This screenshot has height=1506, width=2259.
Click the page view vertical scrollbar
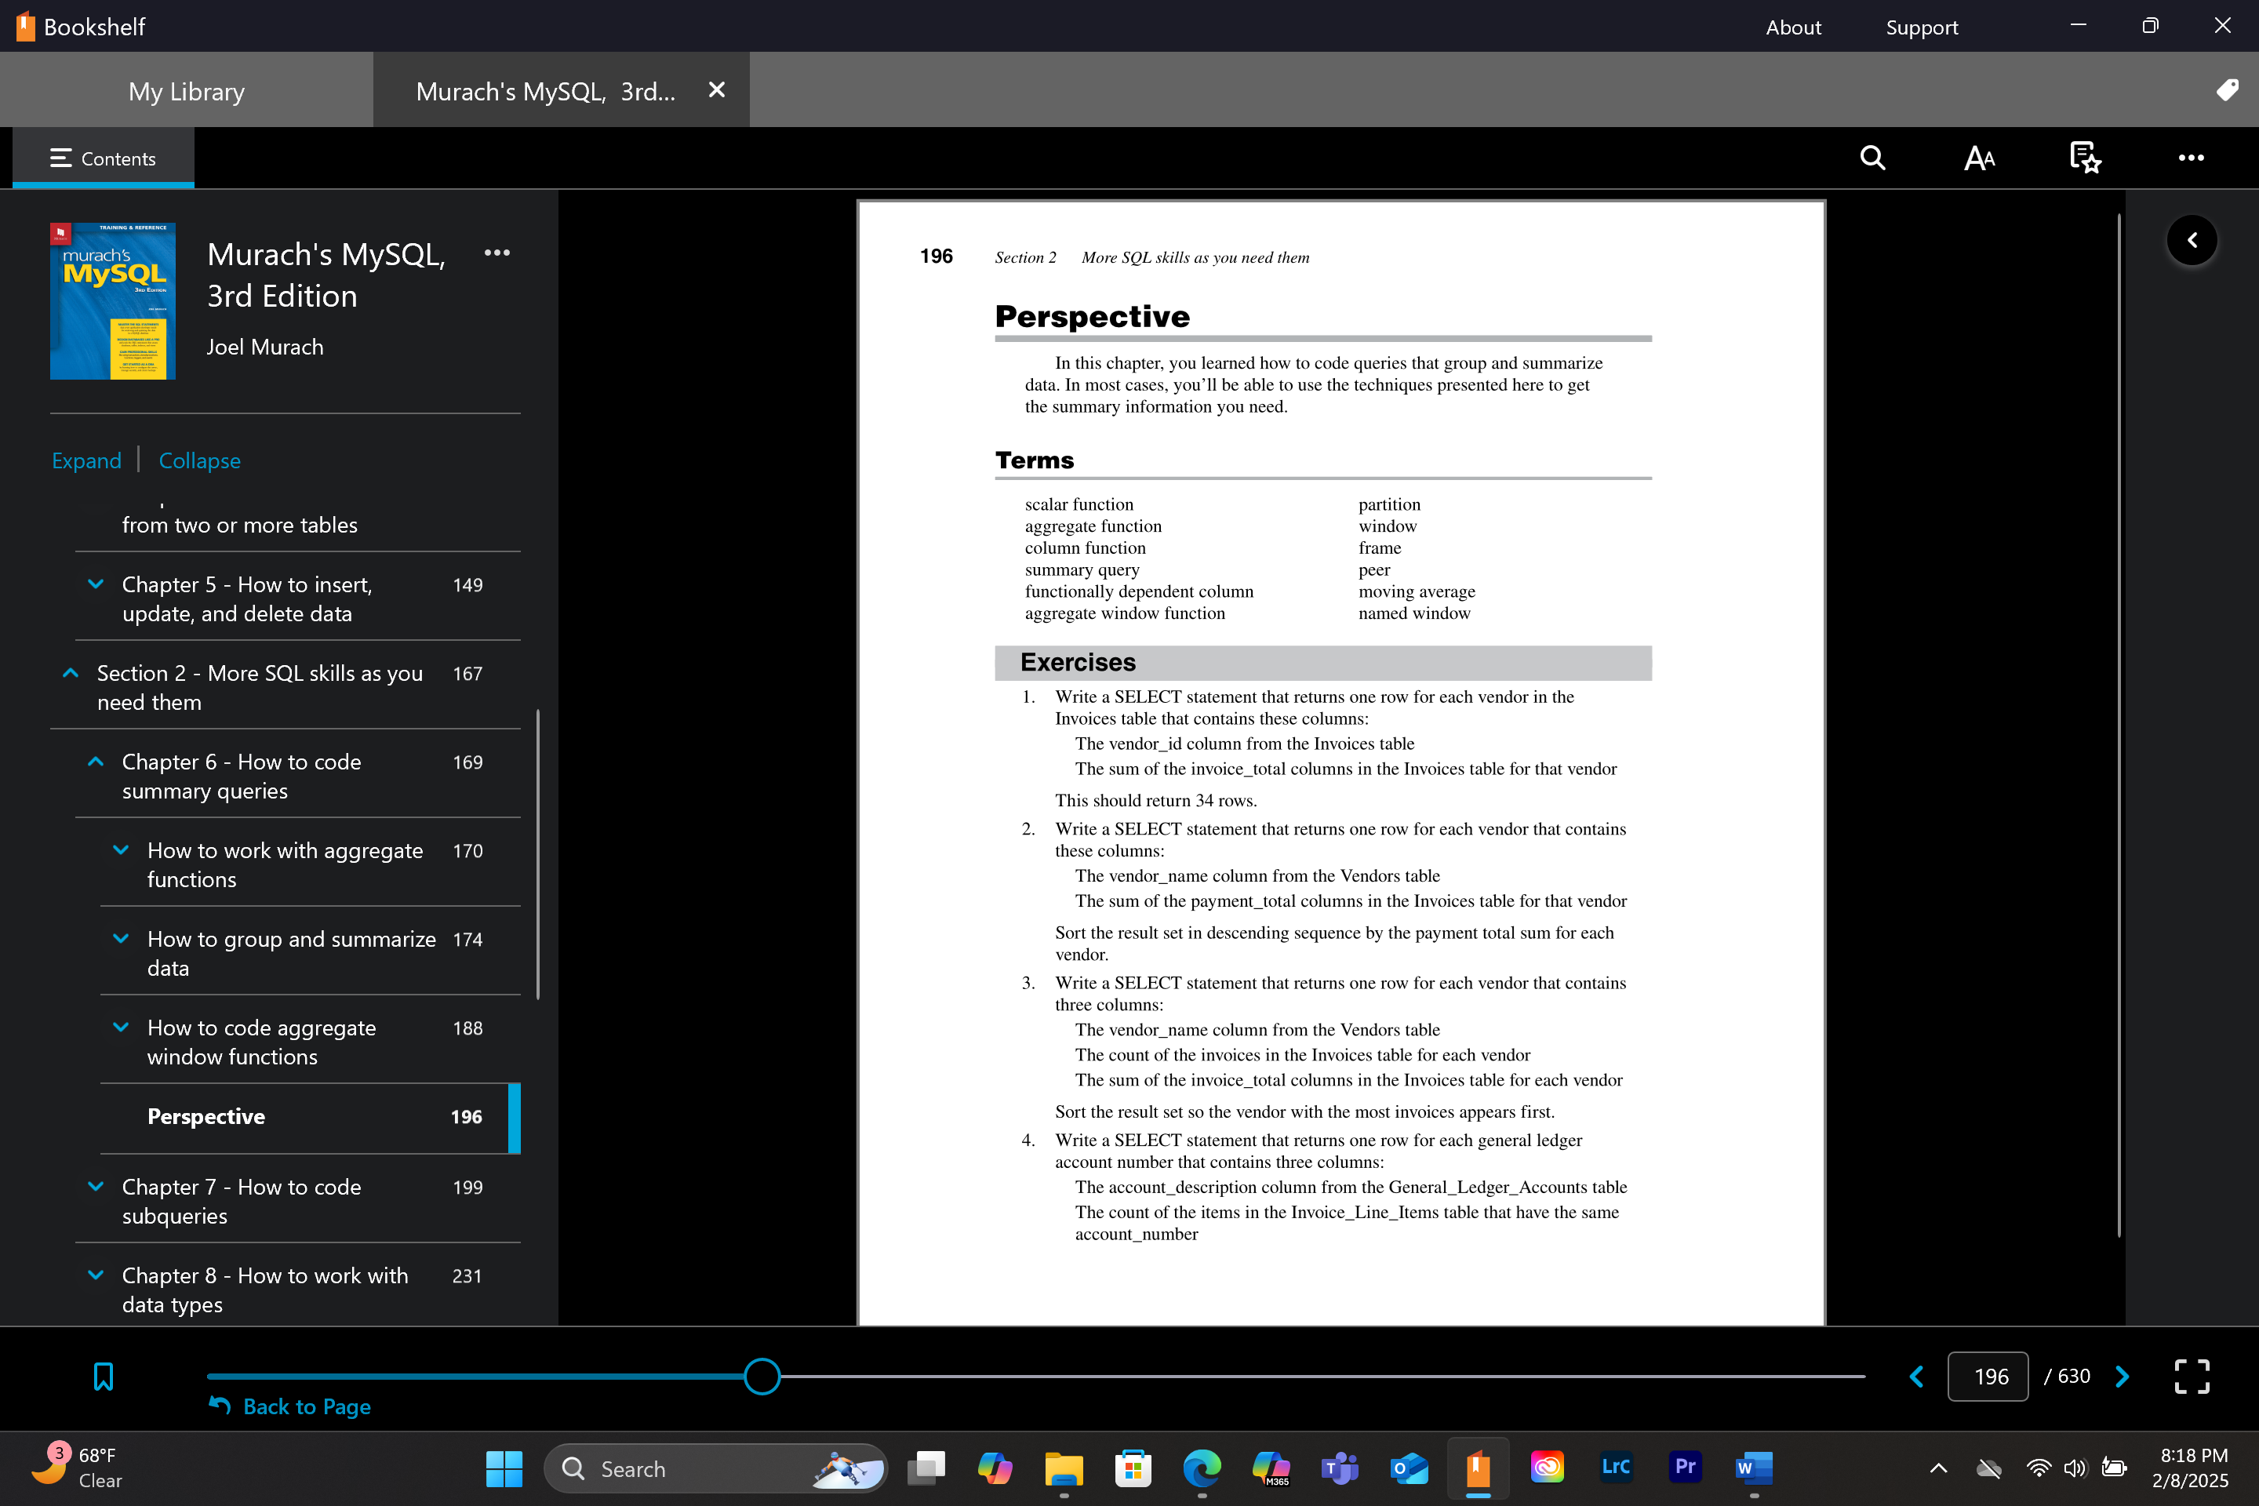(x=2119, y=725)
